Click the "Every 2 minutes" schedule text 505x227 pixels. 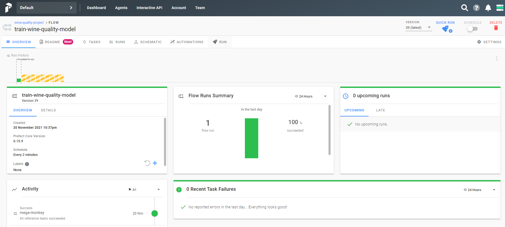pyautogui.click(x=26, y=155)
